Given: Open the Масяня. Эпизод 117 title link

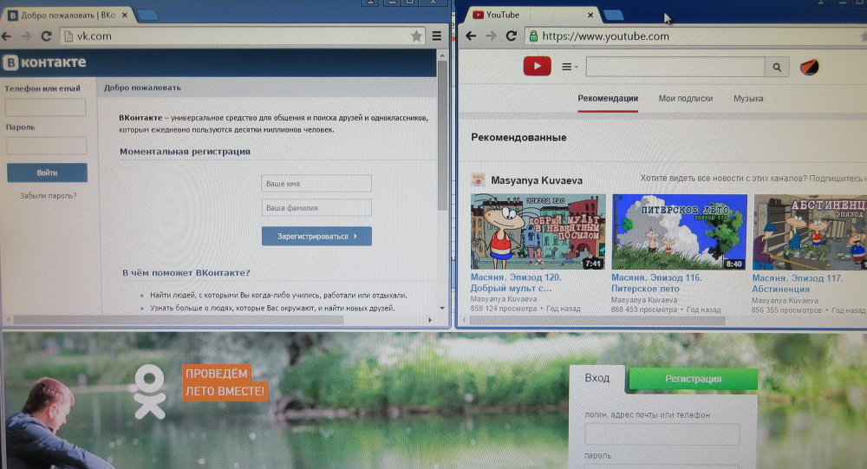Looking at the screenshot, I should click(798, 283).
